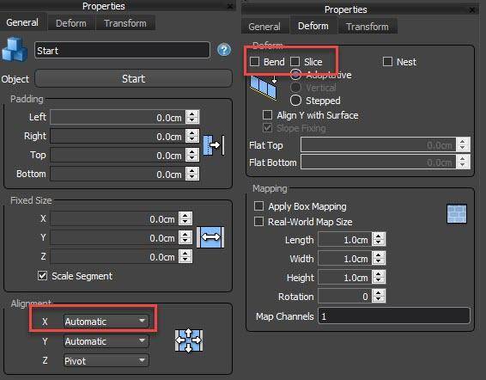Click the Padding Left value field
Viewport: 486px width, 380px height.
(x=118, y=117)
